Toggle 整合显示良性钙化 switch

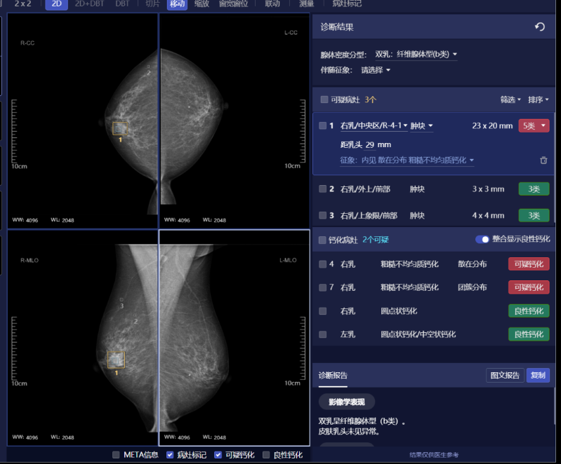[x=482, y=240]
